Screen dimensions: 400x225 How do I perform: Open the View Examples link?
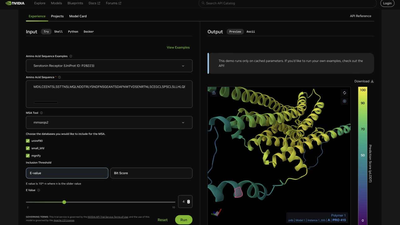pyautogui.click(x=178, y=47)
